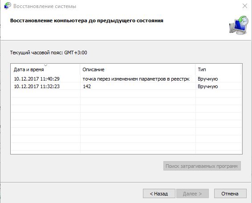252x203 pixels.
Task: Click the heading Восстановление компьютера до предыдущего состояния
Action: tap(87, 21)
